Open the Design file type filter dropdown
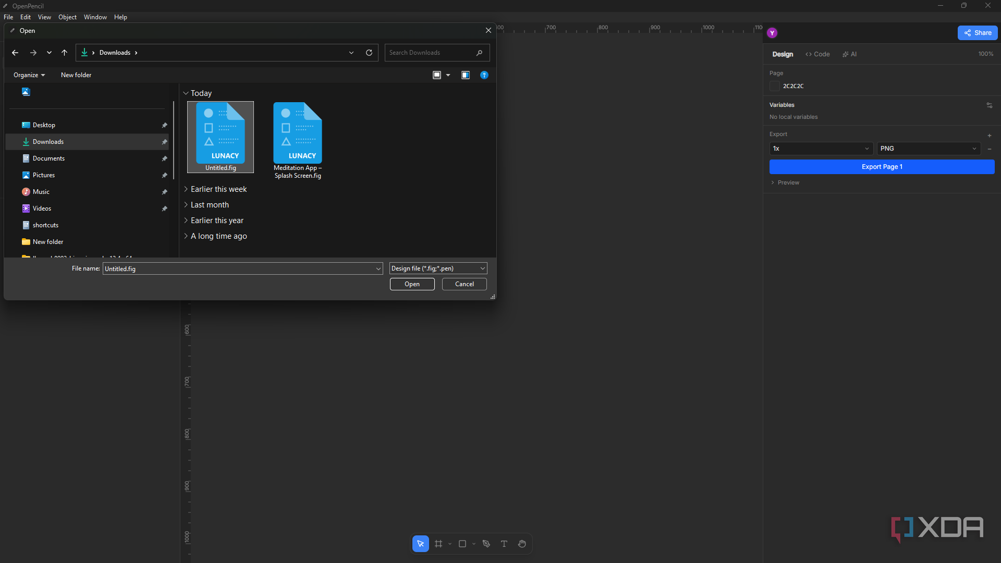This screenshot has height=563, width=1001. 438,268
